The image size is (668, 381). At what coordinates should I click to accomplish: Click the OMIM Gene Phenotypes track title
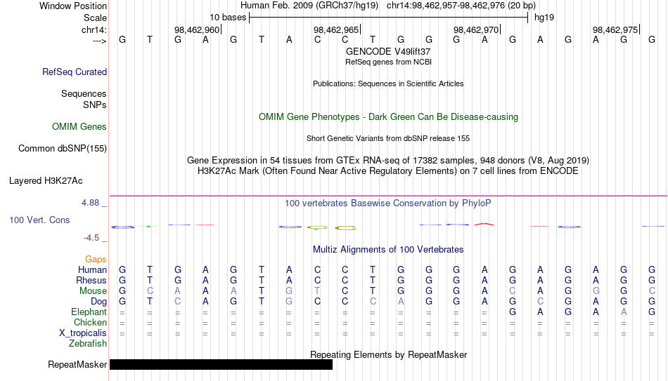tap(388, 117)
